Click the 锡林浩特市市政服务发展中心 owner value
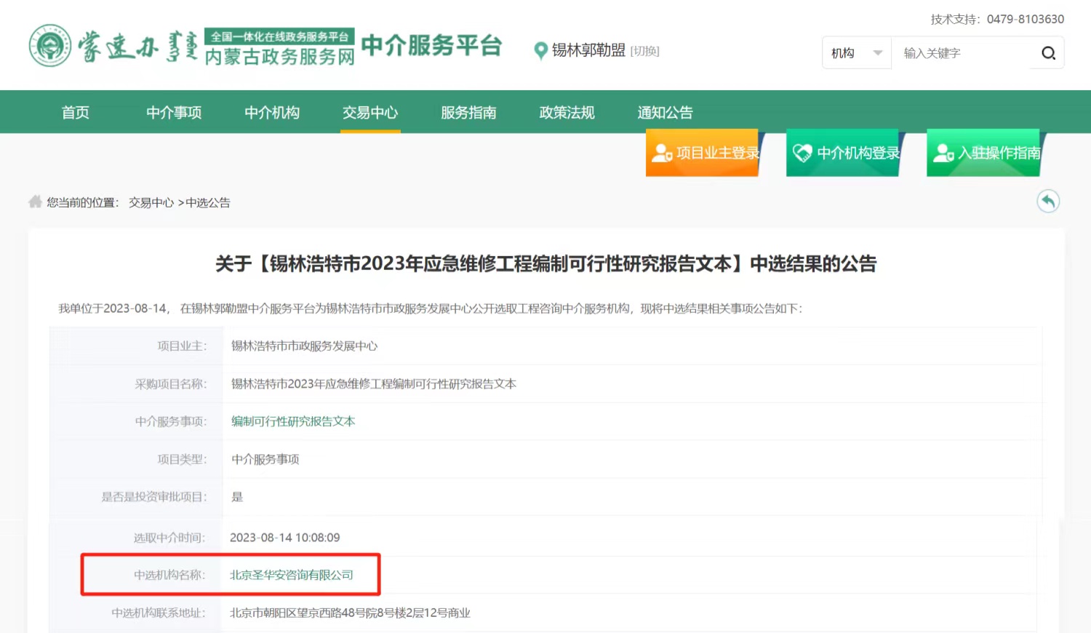Viewport: 1091px width, 633px height. click(x=304, y=346)
